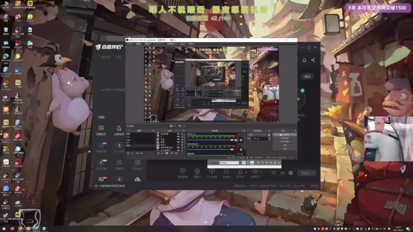This screenshot has width=413, height=232.
Task: Click the live-streaming status button in the companion
Action: [x=306, y=173]
